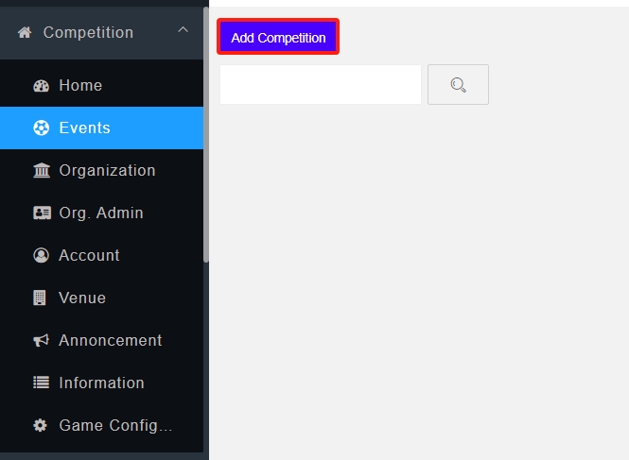Click the dashboard gauge icon next to Home
Viewport: 629px width, 460px height.
tap(41, 86)
